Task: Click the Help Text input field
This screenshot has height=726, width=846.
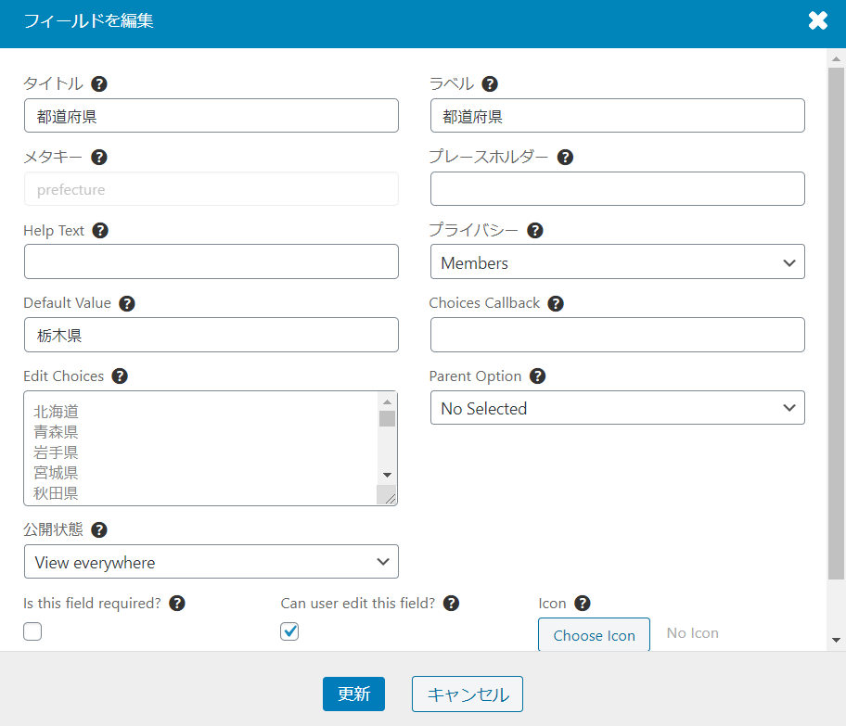Action: (211, 261)
